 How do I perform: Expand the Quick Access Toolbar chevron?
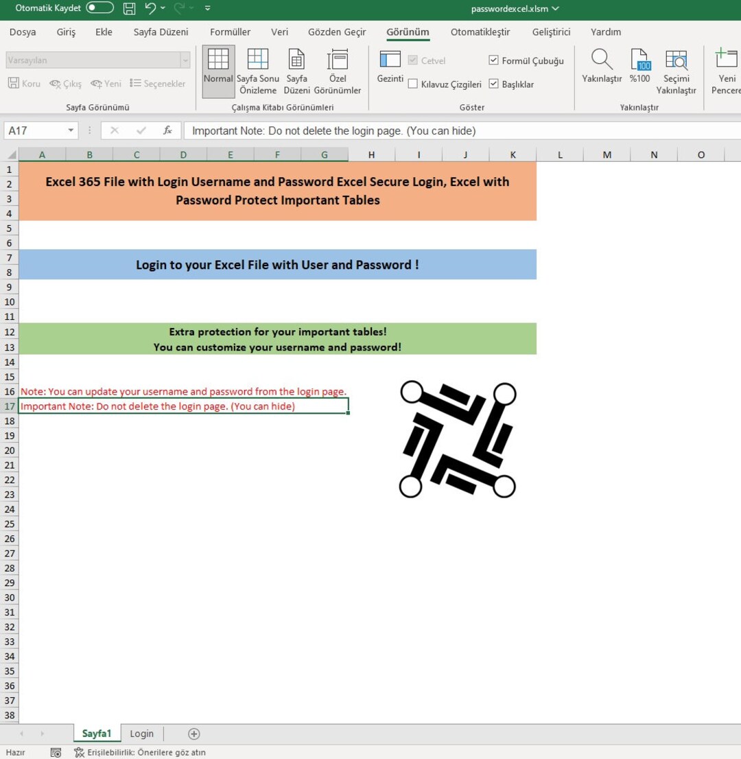click(207, 9)
